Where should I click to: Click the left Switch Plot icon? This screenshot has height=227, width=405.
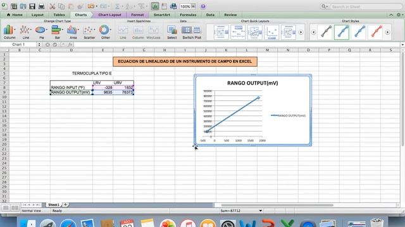[187, 30]
